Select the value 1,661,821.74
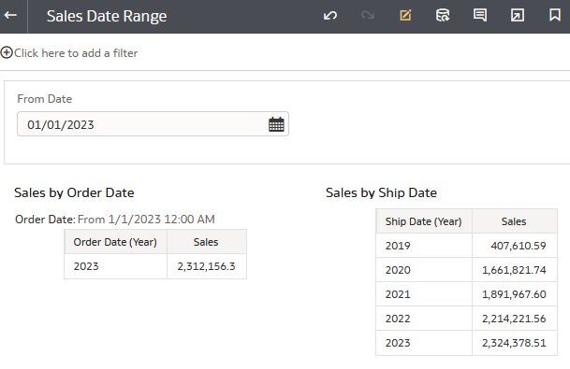The height and width of the screenshot is (369, 570). [514, 270]
